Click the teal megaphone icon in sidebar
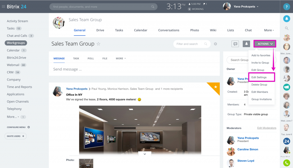 (286, 87)
